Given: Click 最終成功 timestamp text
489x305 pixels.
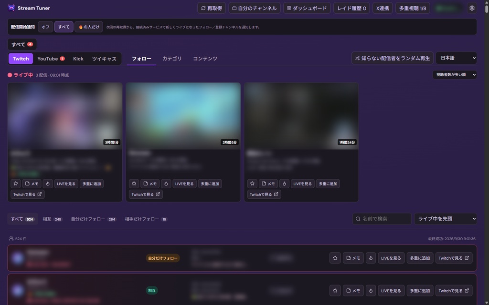Looking at the screenshot, I should point(452,239).
